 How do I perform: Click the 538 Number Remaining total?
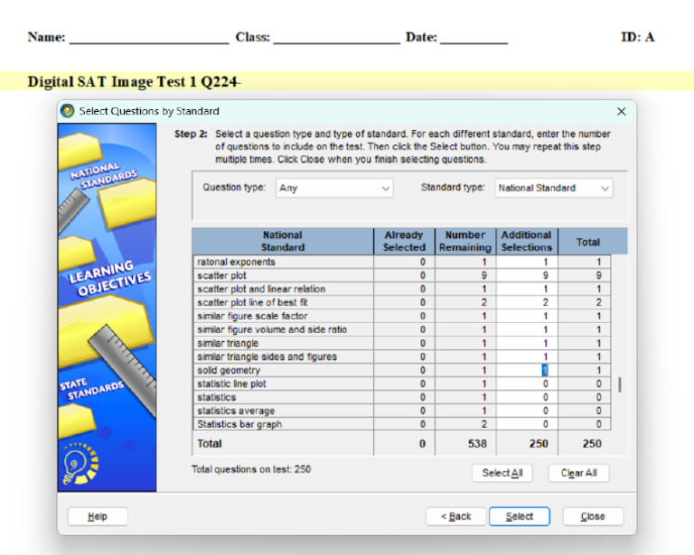477,444
